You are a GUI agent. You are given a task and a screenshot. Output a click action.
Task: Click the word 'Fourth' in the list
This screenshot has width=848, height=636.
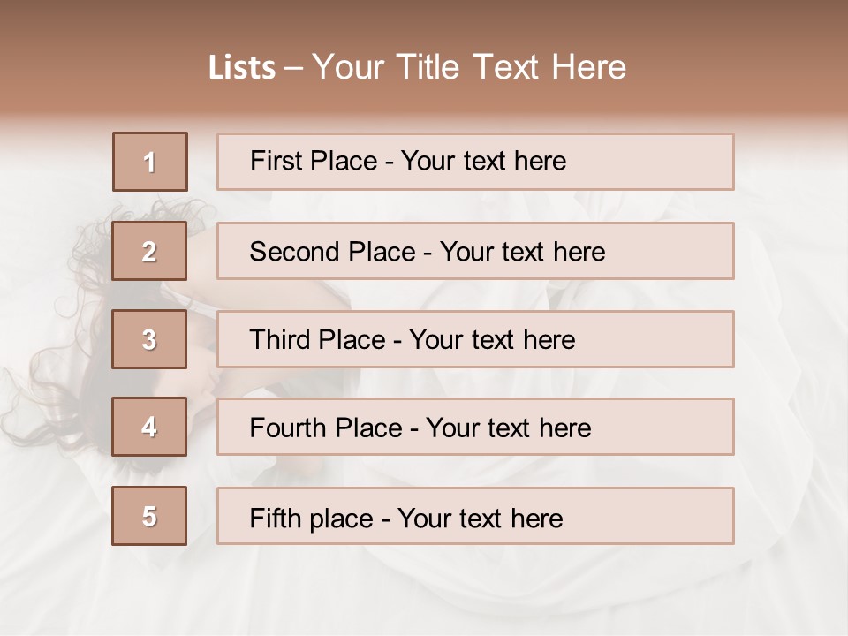(x=288, y=428)
